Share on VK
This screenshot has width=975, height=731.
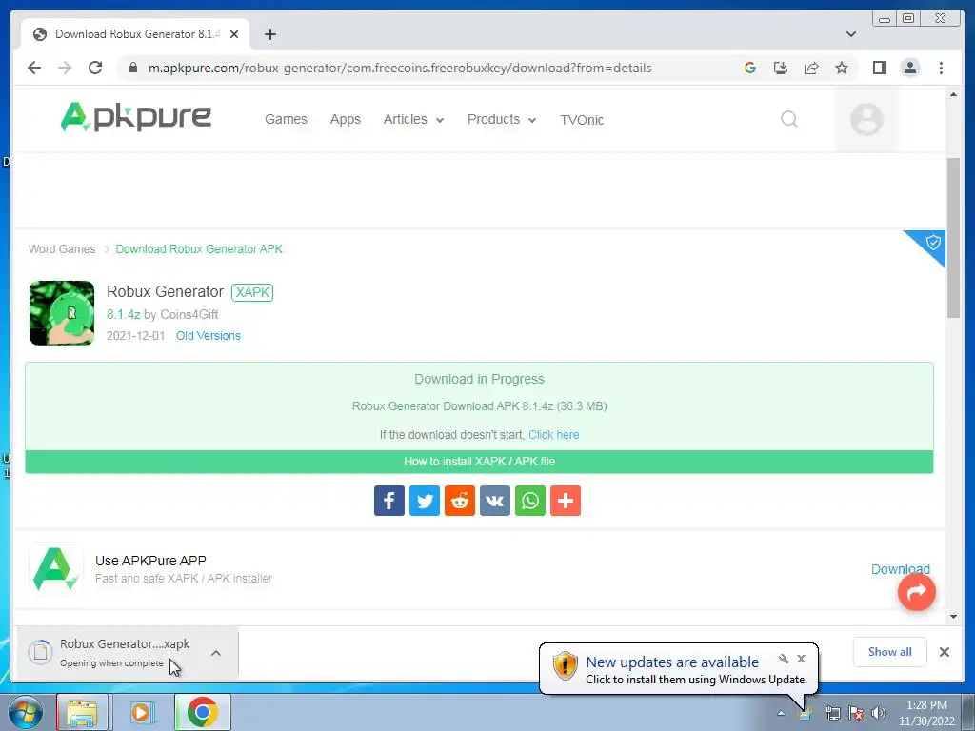point(495,501)
